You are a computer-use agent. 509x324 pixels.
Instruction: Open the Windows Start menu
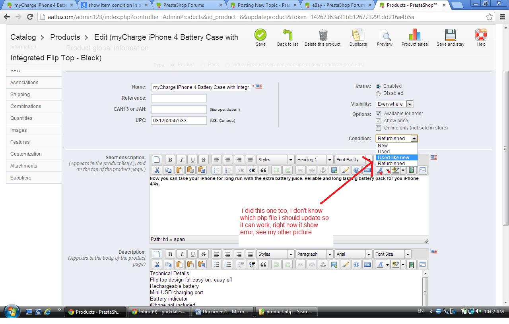click(x=11, y=312)
